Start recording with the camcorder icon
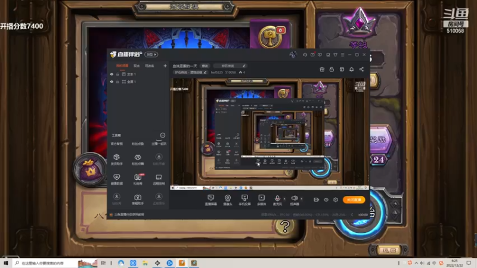This screenshot has height=268, width=477. coord(317,200)
